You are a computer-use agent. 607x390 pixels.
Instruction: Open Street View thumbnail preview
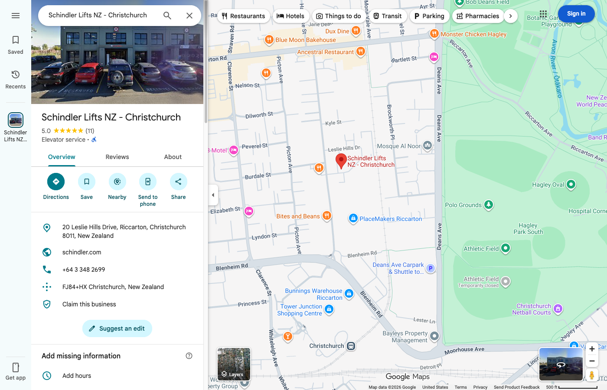[561, 364]
